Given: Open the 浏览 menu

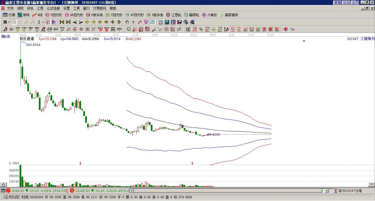Looking at the screenshot, I should 20,8.
